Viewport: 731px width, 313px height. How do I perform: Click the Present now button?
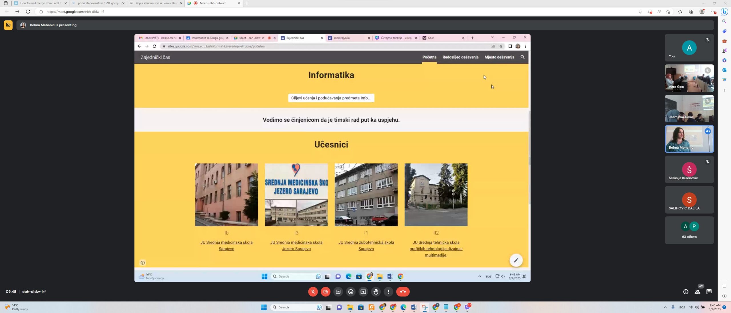click(363, 292)
